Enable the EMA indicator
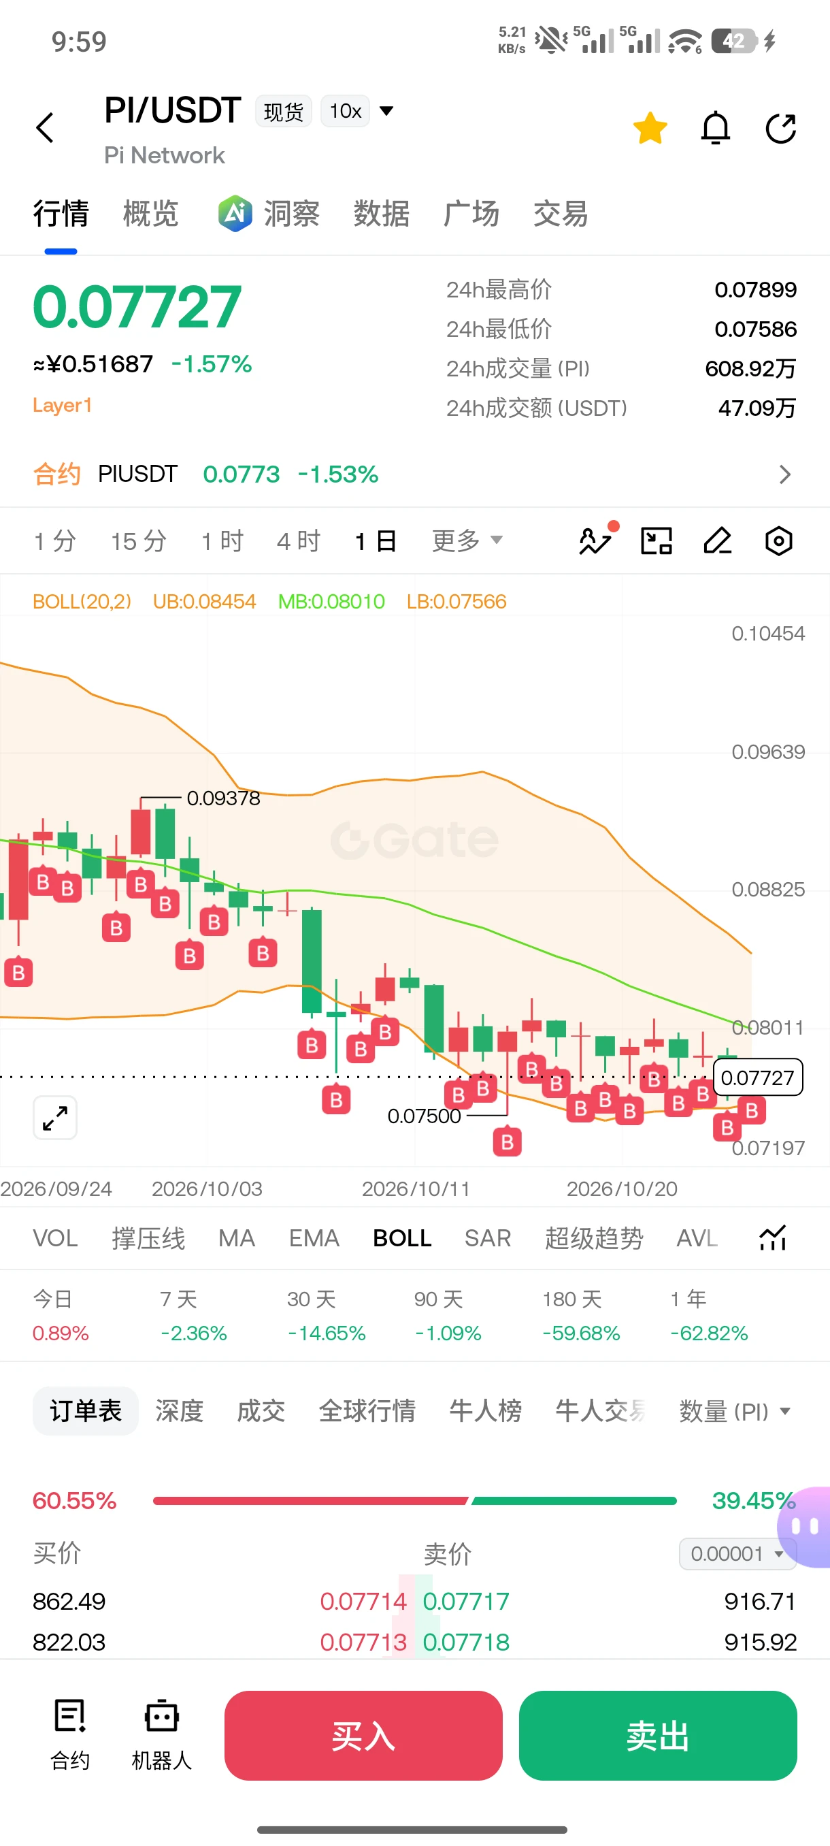The image size is (830, 1846). tap(314, 1237)
